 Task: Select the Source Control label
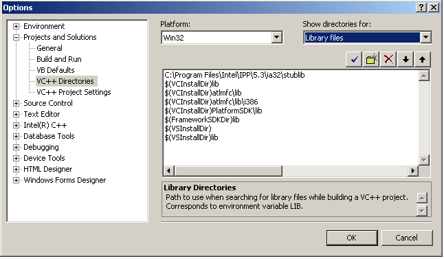(48, 103)
